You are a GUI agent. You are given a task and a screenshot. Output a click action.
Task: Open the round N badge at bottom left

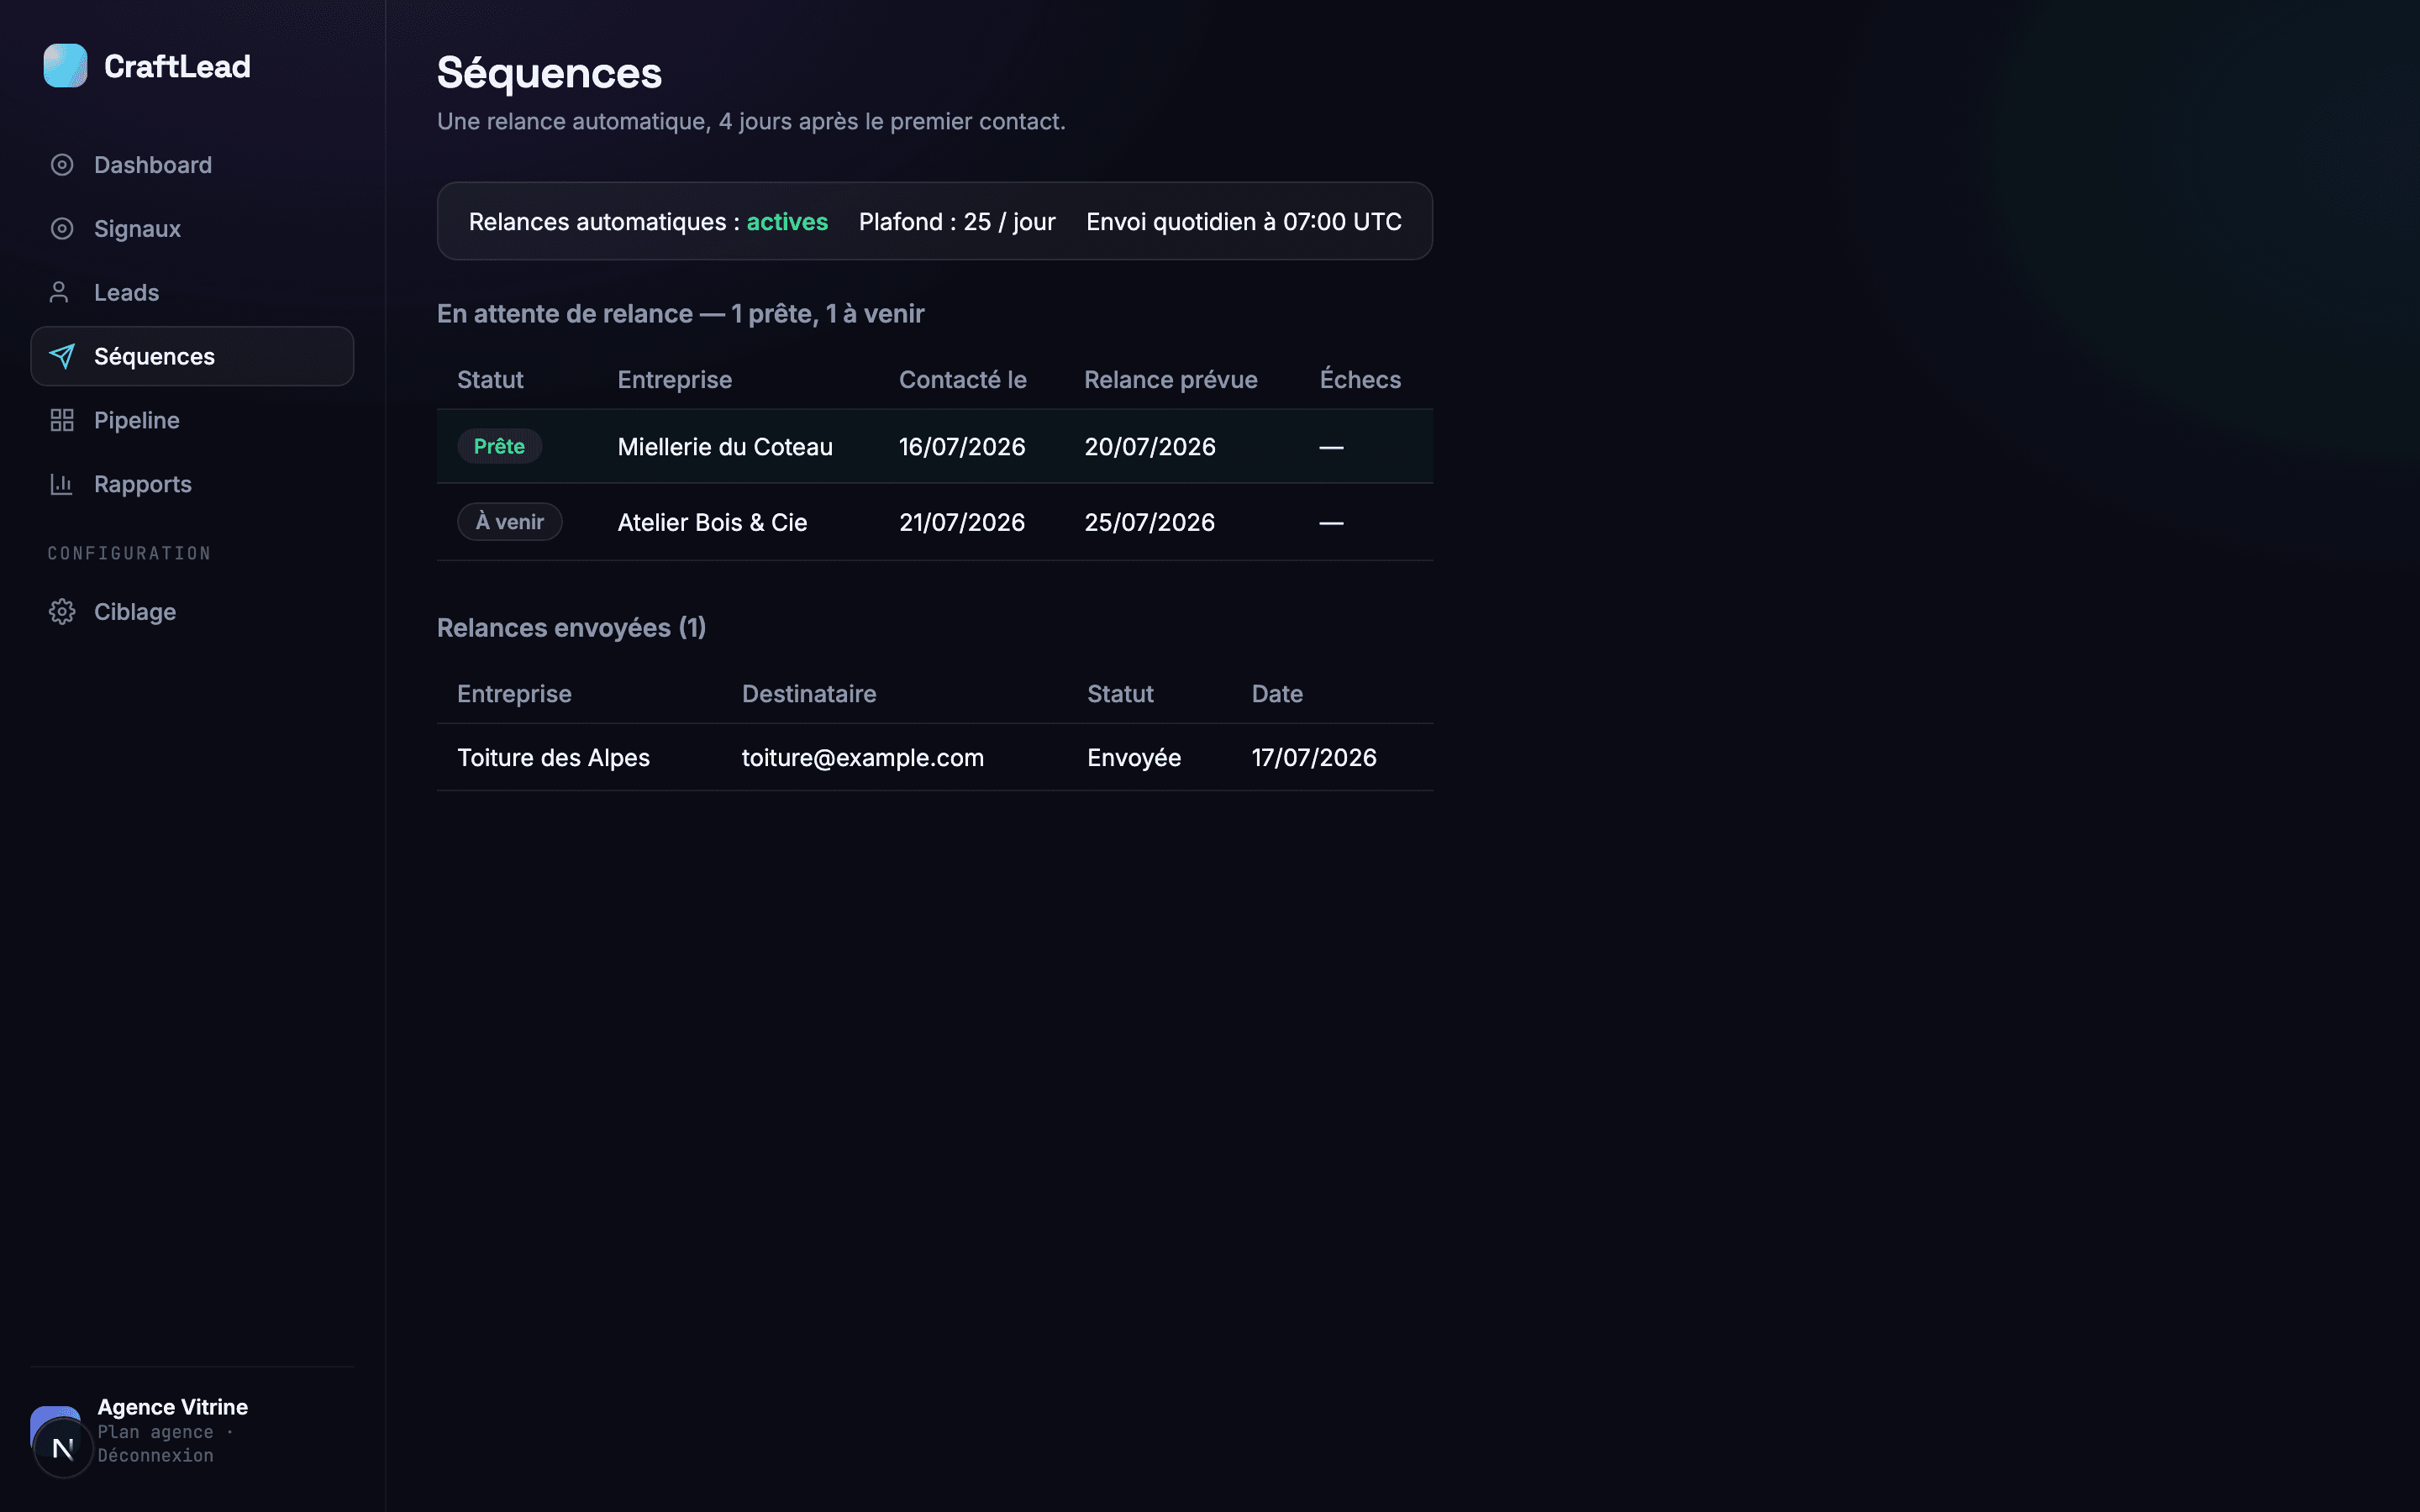coord(63,1448)
